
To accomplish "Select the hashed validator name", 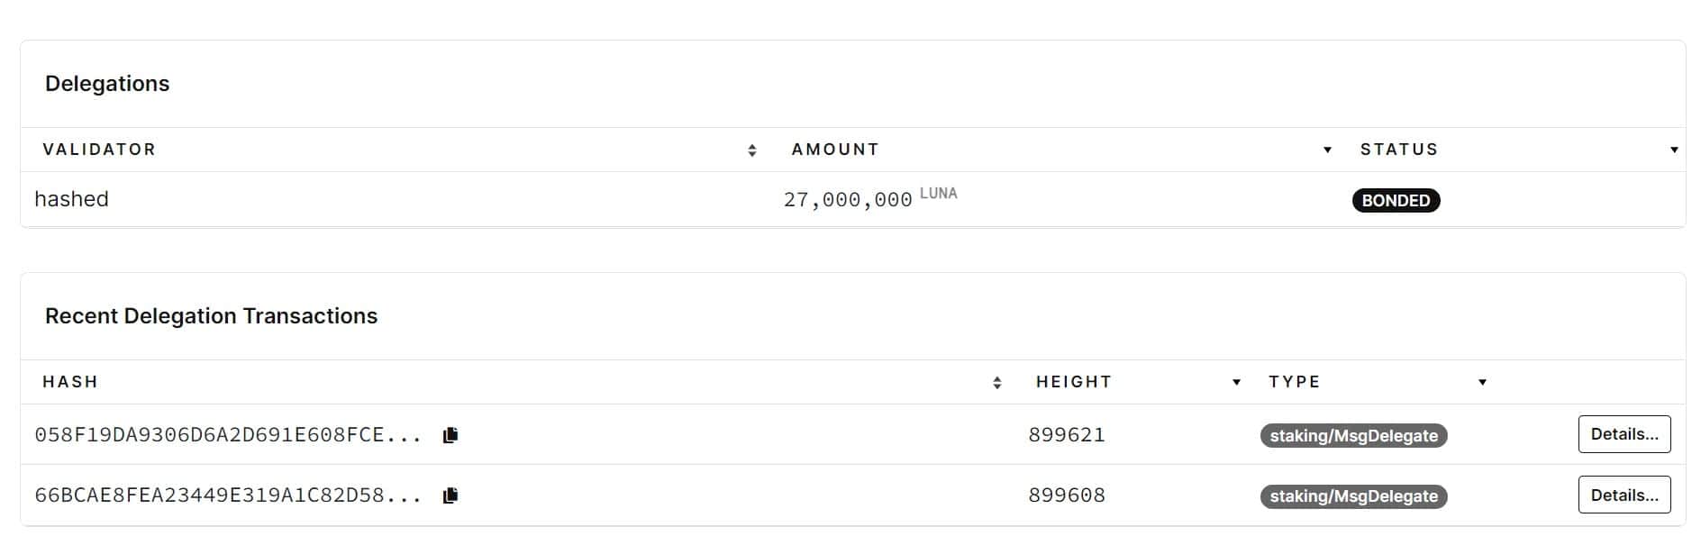I will pyautogui.click(x=71, y=199).
